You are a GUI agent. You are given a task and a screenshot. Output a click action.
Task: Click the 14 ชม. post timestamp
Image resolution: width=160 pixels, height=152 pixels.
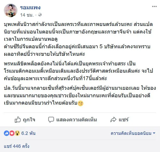[x=26, y=15]
